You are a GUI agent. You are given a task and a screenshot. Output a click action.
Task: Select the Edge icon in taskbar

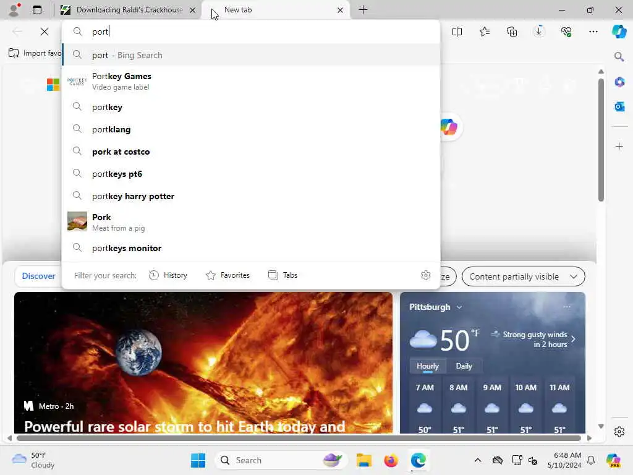(418, 460)
